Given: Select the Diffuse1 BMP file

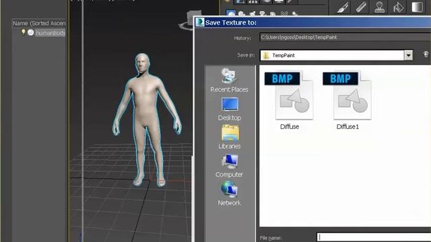Looking at the screenshot, I should tap(347, 100).
